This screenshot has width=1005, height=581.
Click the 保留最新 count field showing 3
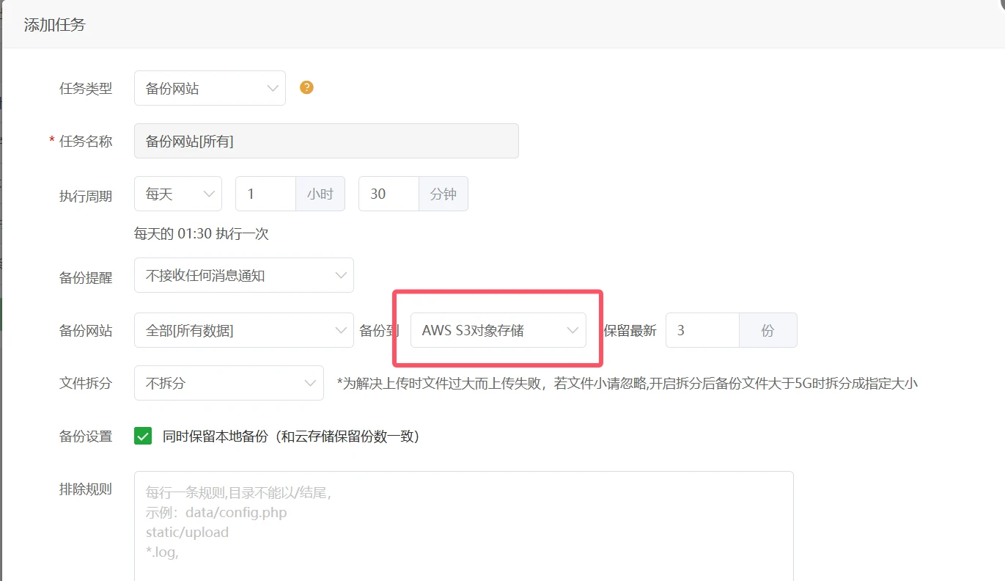point(702,330)
